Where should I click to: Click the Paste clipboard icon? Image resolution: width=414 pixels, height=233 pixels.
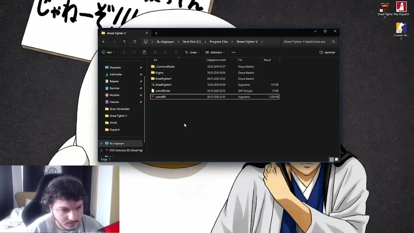[x=145, y=52]
